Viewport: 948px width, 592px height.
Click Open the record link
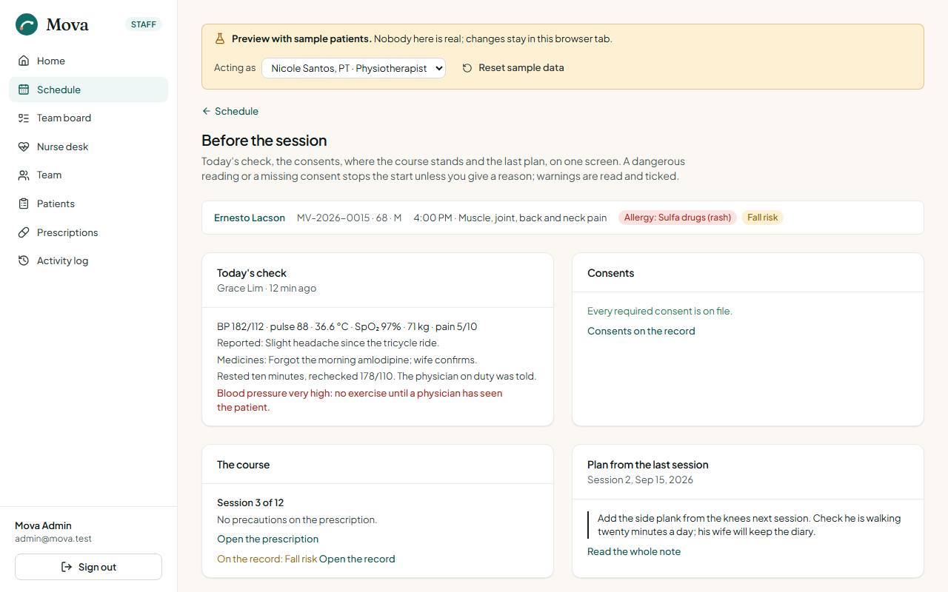[357, 559]
